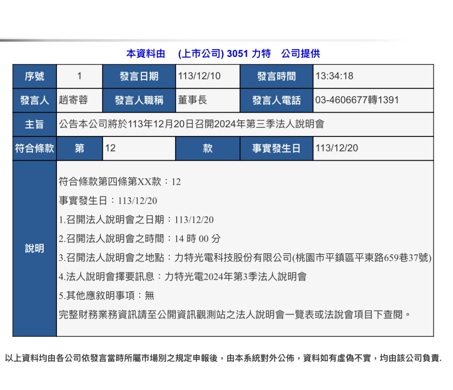Click the line '2.召開法人說明會之時間：14 時 00 分'
Image resolution: width=453 pixels, height=390 pixels.
140,239
